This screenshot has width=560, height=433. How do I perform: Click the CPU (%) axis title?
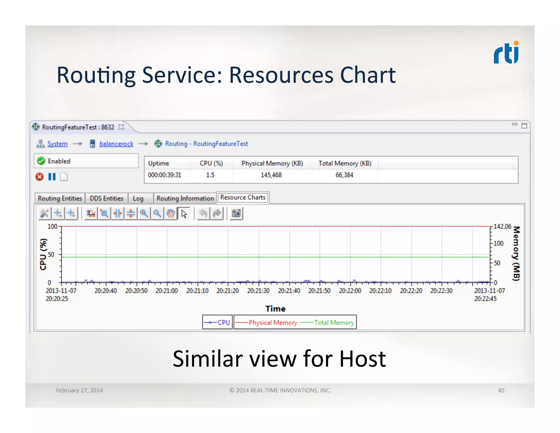(x=43, y=254)
